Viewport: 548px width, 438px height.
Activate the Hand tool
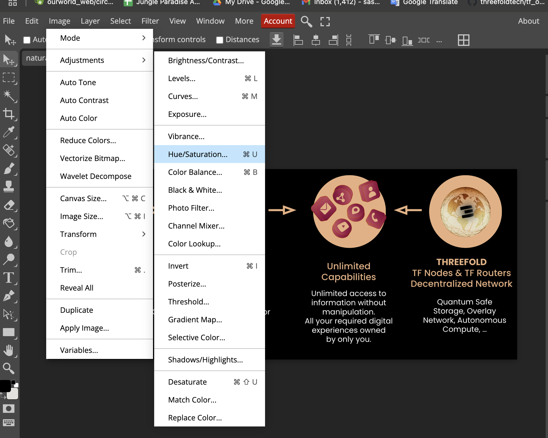[x=8, y=350]
